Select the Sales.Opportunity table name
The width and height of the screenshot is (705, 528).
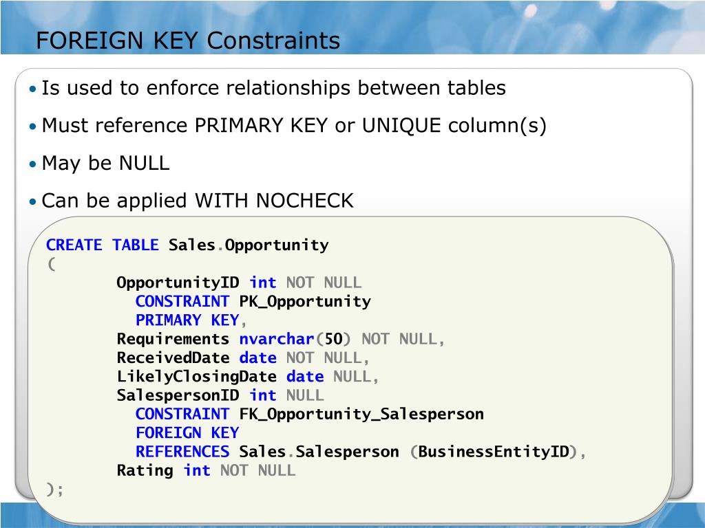(248, 245)
